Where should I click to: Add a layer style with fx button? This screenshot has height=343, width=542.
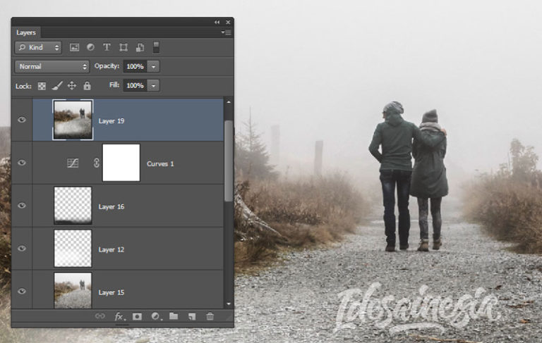[x=119, y=316]
